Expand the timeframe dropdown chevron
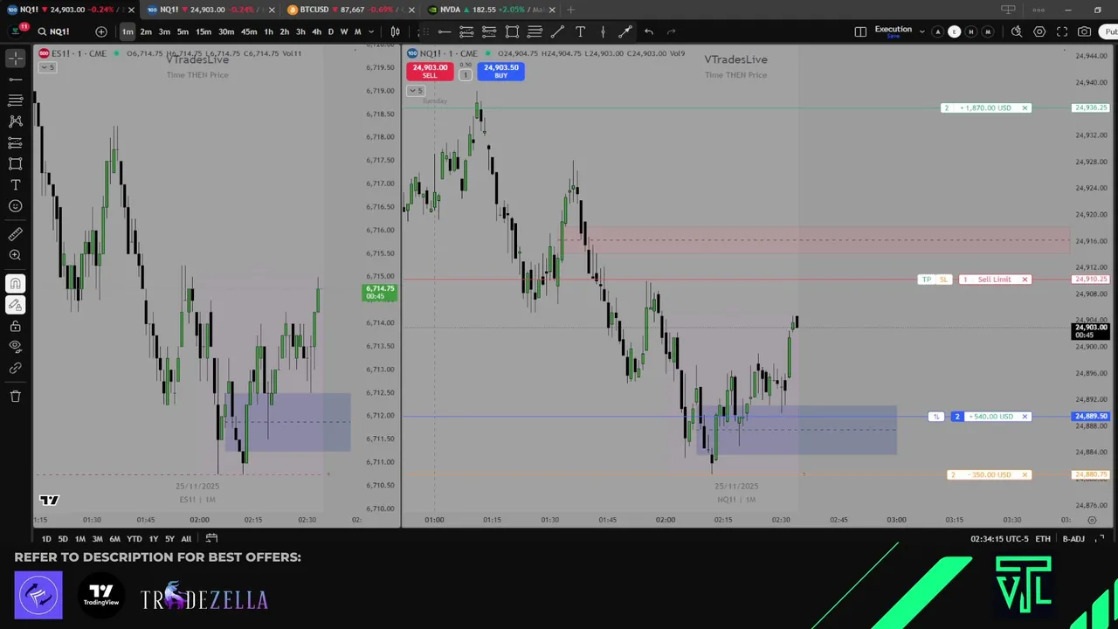The height and width of the screenshot is (629, 1118). click(x=370, y=31)
